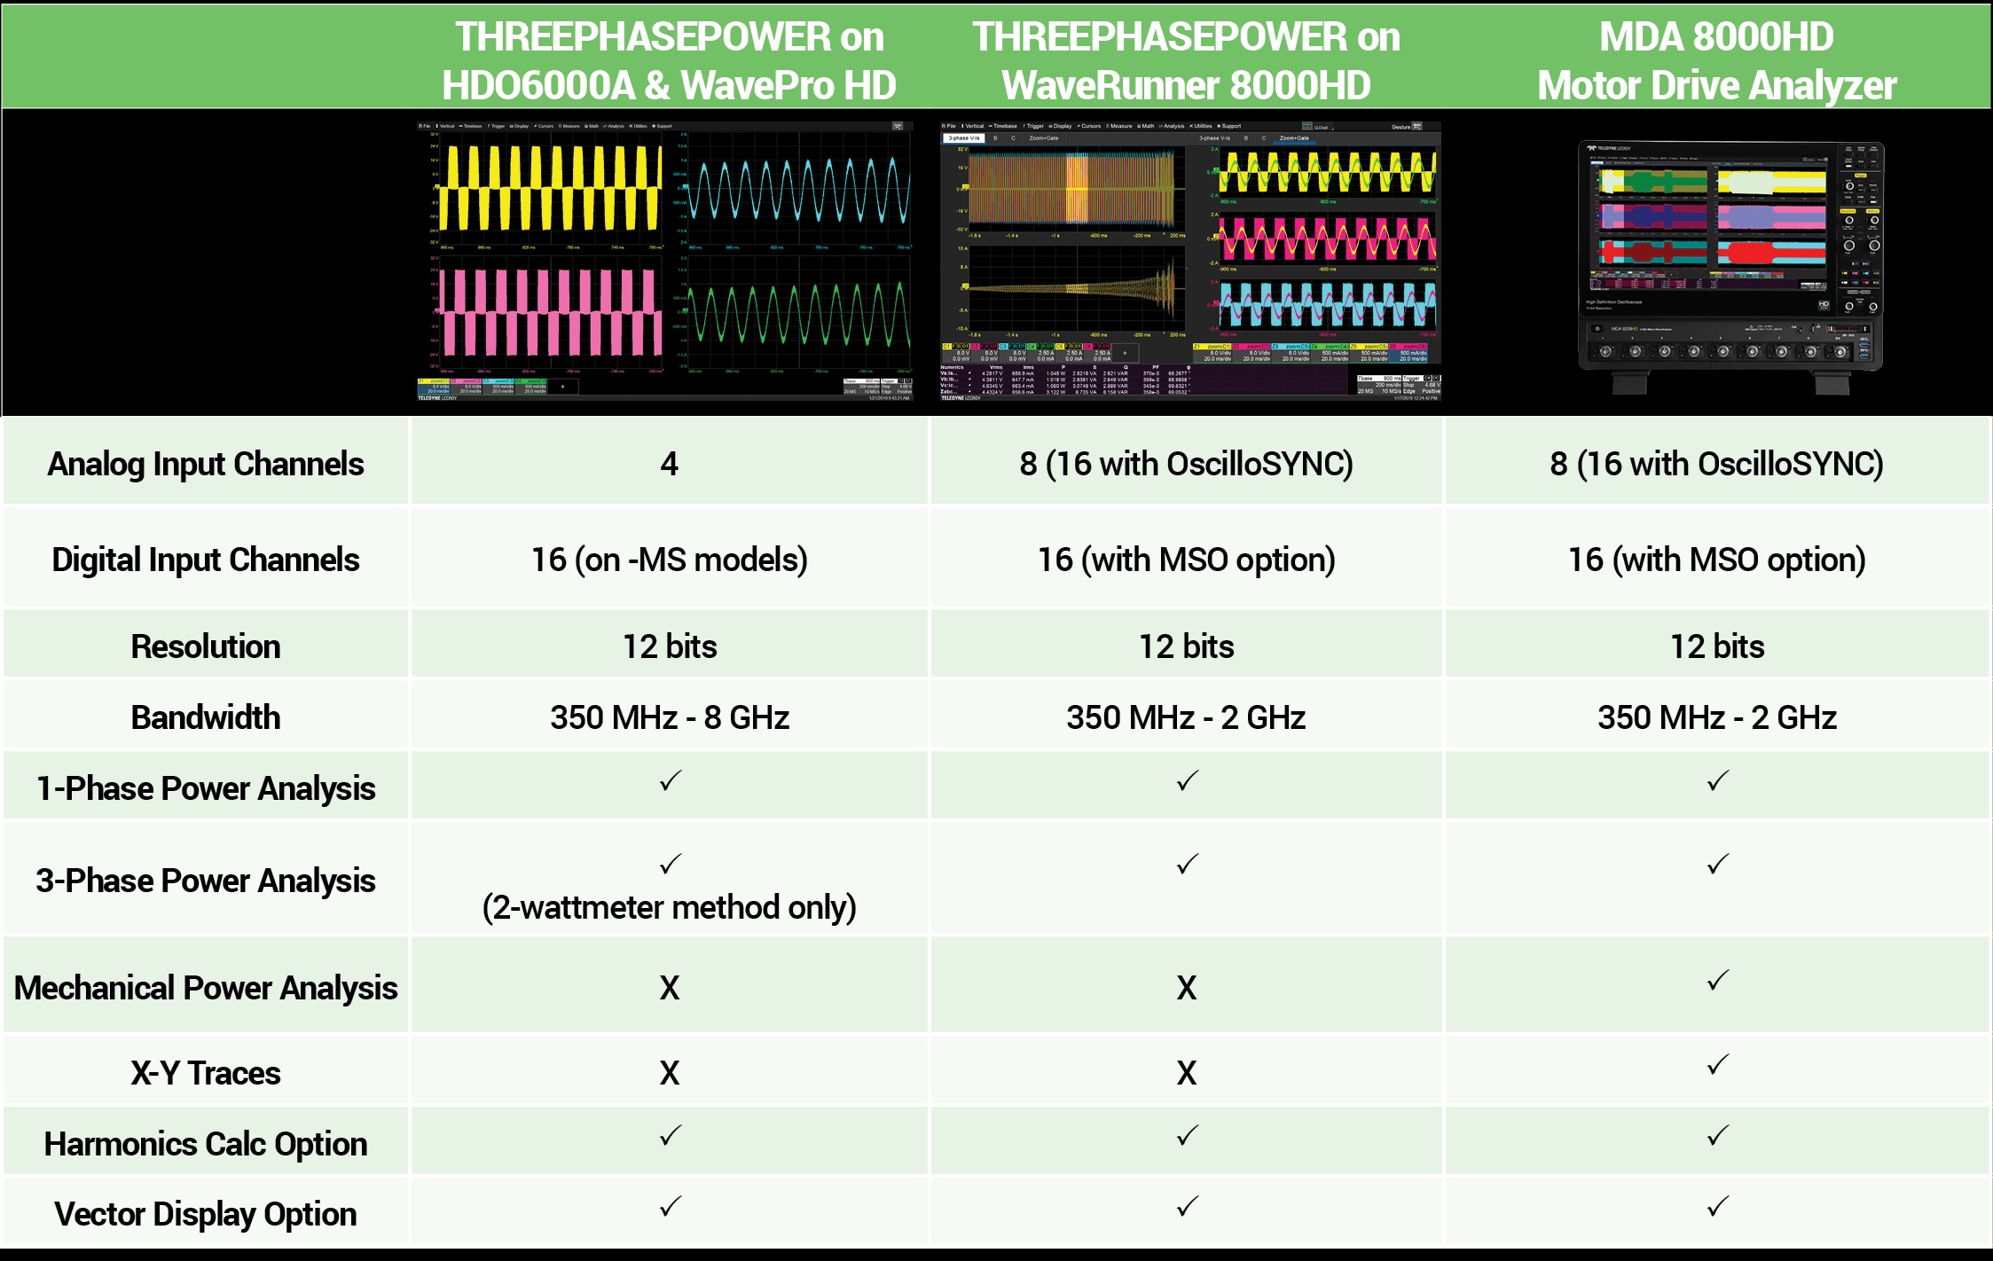Open the HDO6000A & WavePro HD waveform screenshot
Image resolution: width=1993 pixels, height=1261 pixels.
pyautogui.click(x=664, y=261)
